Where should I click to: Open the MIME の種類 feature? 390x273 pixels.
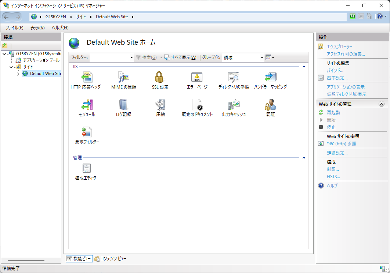click(x=124, y=81)
